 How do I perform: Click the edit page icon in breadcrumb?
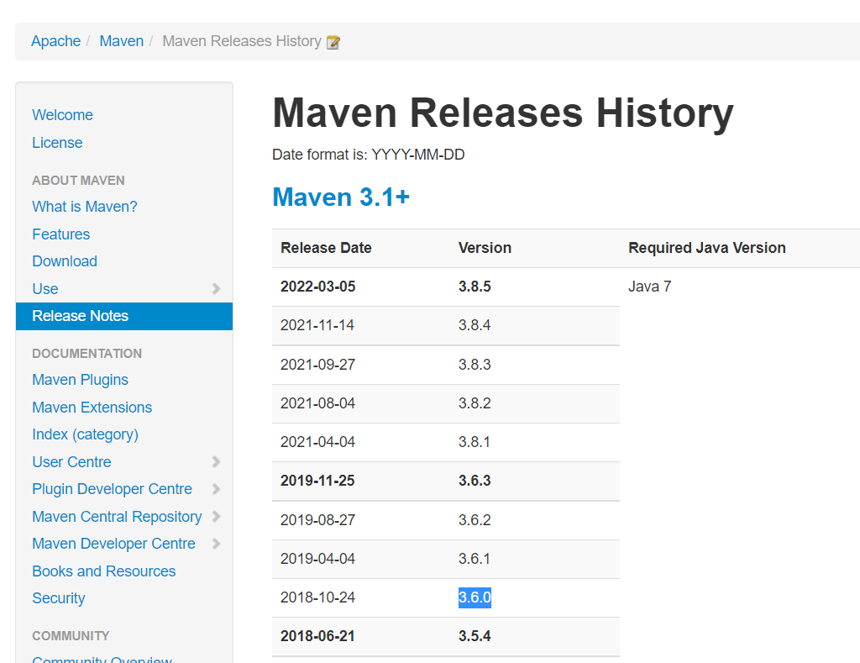click(x=333, y=42)
